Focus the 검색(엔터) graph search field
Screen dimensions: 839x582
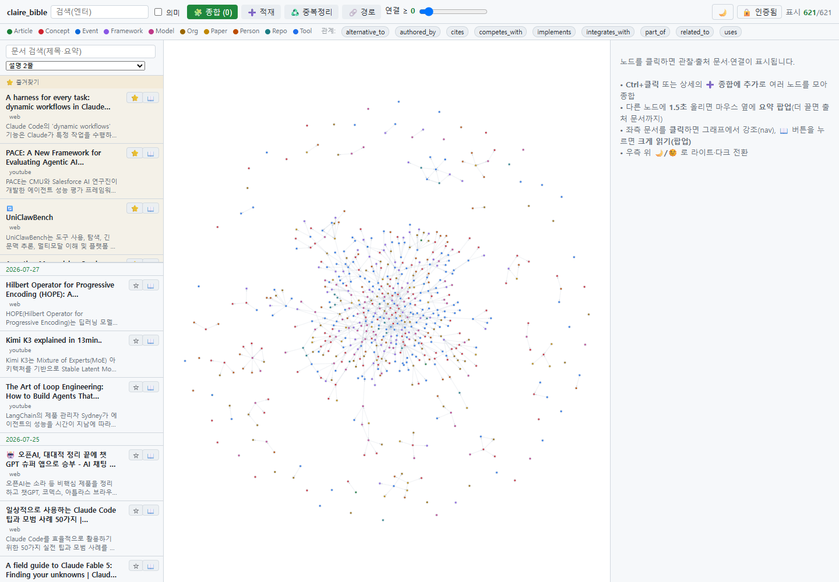100,12
